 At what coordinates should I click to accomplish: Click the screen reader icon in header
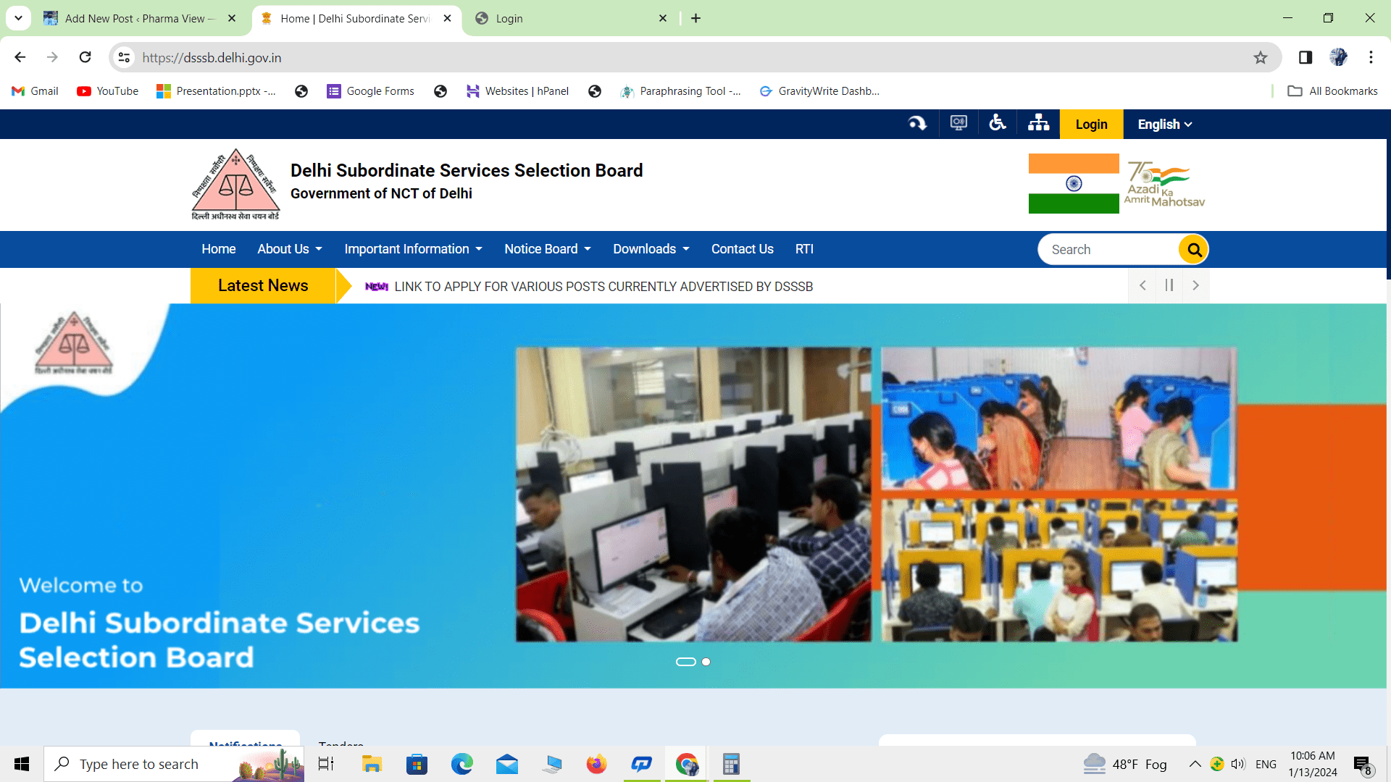[x=958, y=124]
